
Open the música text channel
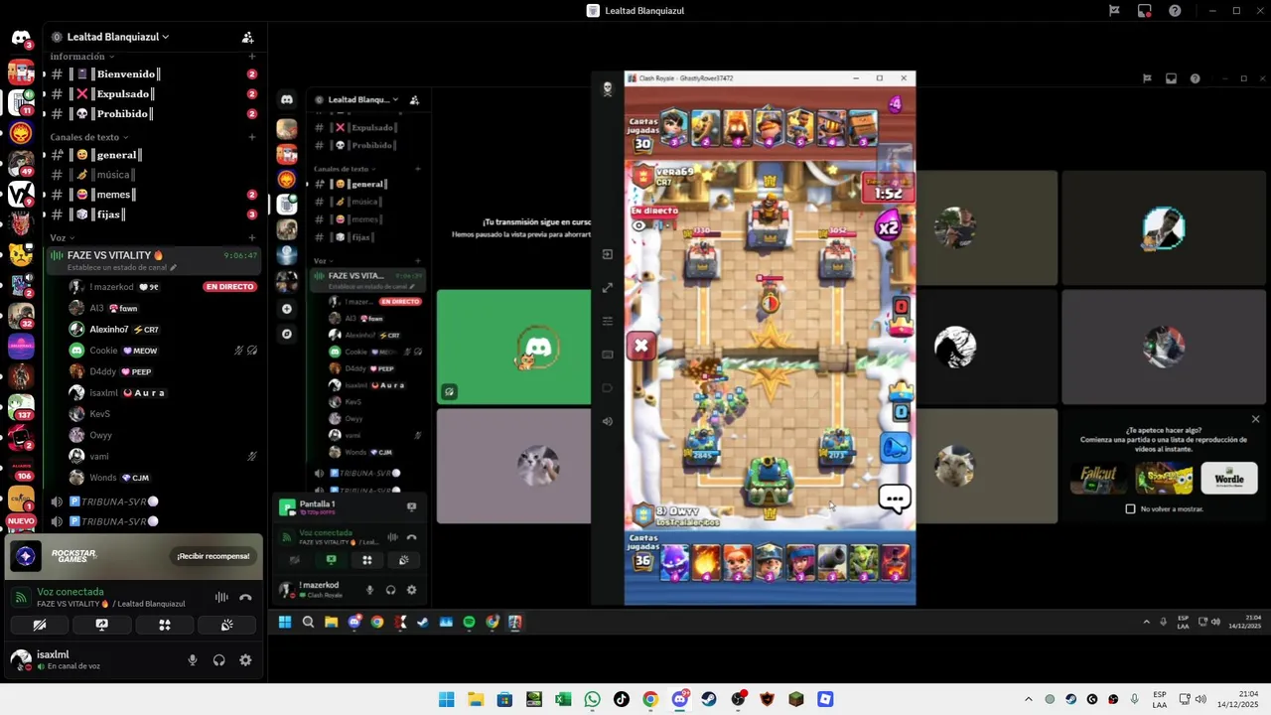154,175
